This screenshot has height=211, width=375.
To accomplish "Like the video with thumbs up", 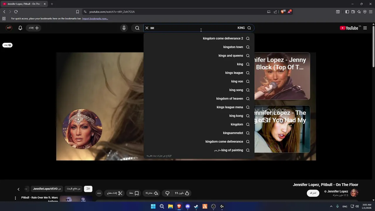I will click(182, 193).
